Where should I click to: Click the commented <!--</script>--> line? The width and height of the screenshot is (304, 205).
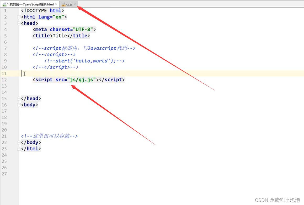click(55, 67)
